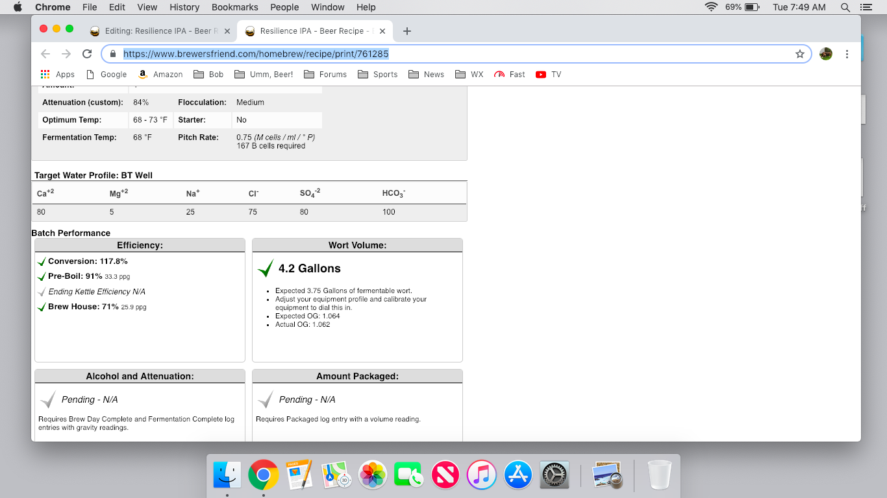Click the Brew House efficiency checkmark

pos(42,307)
